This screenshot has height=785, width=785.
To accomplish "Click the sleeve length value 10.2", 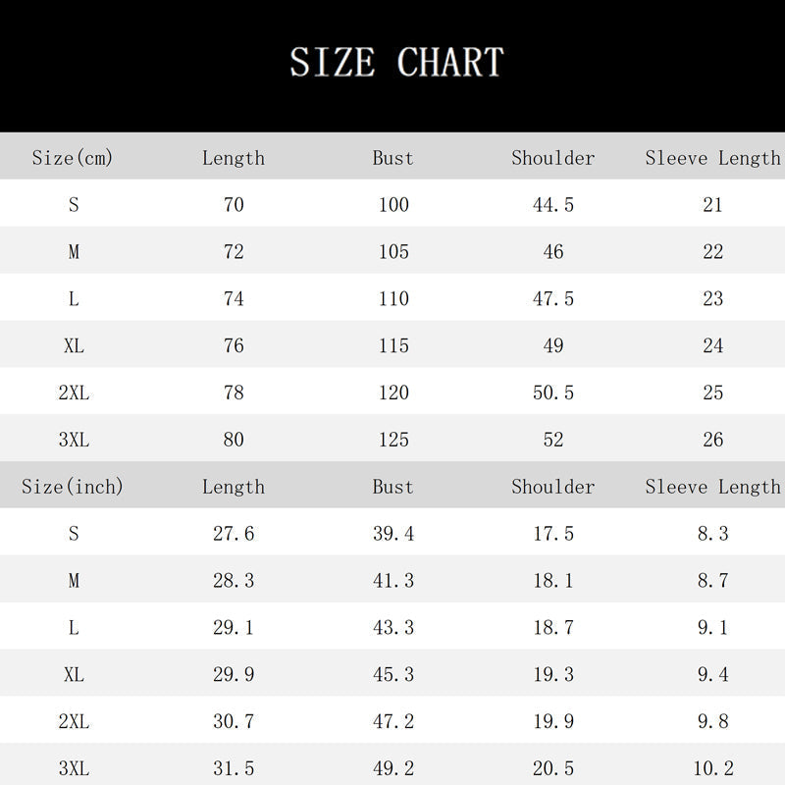I will pyautogui.click(x=713, y=768).
